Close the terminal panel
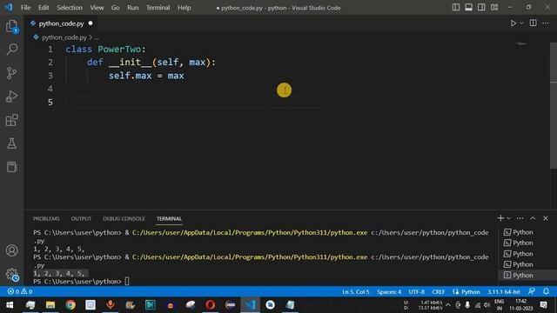 (546, 218)
